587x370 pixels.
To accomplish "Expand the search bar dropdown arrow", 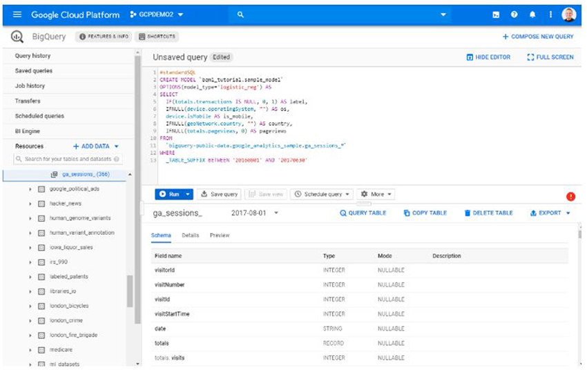I will 443,14.
